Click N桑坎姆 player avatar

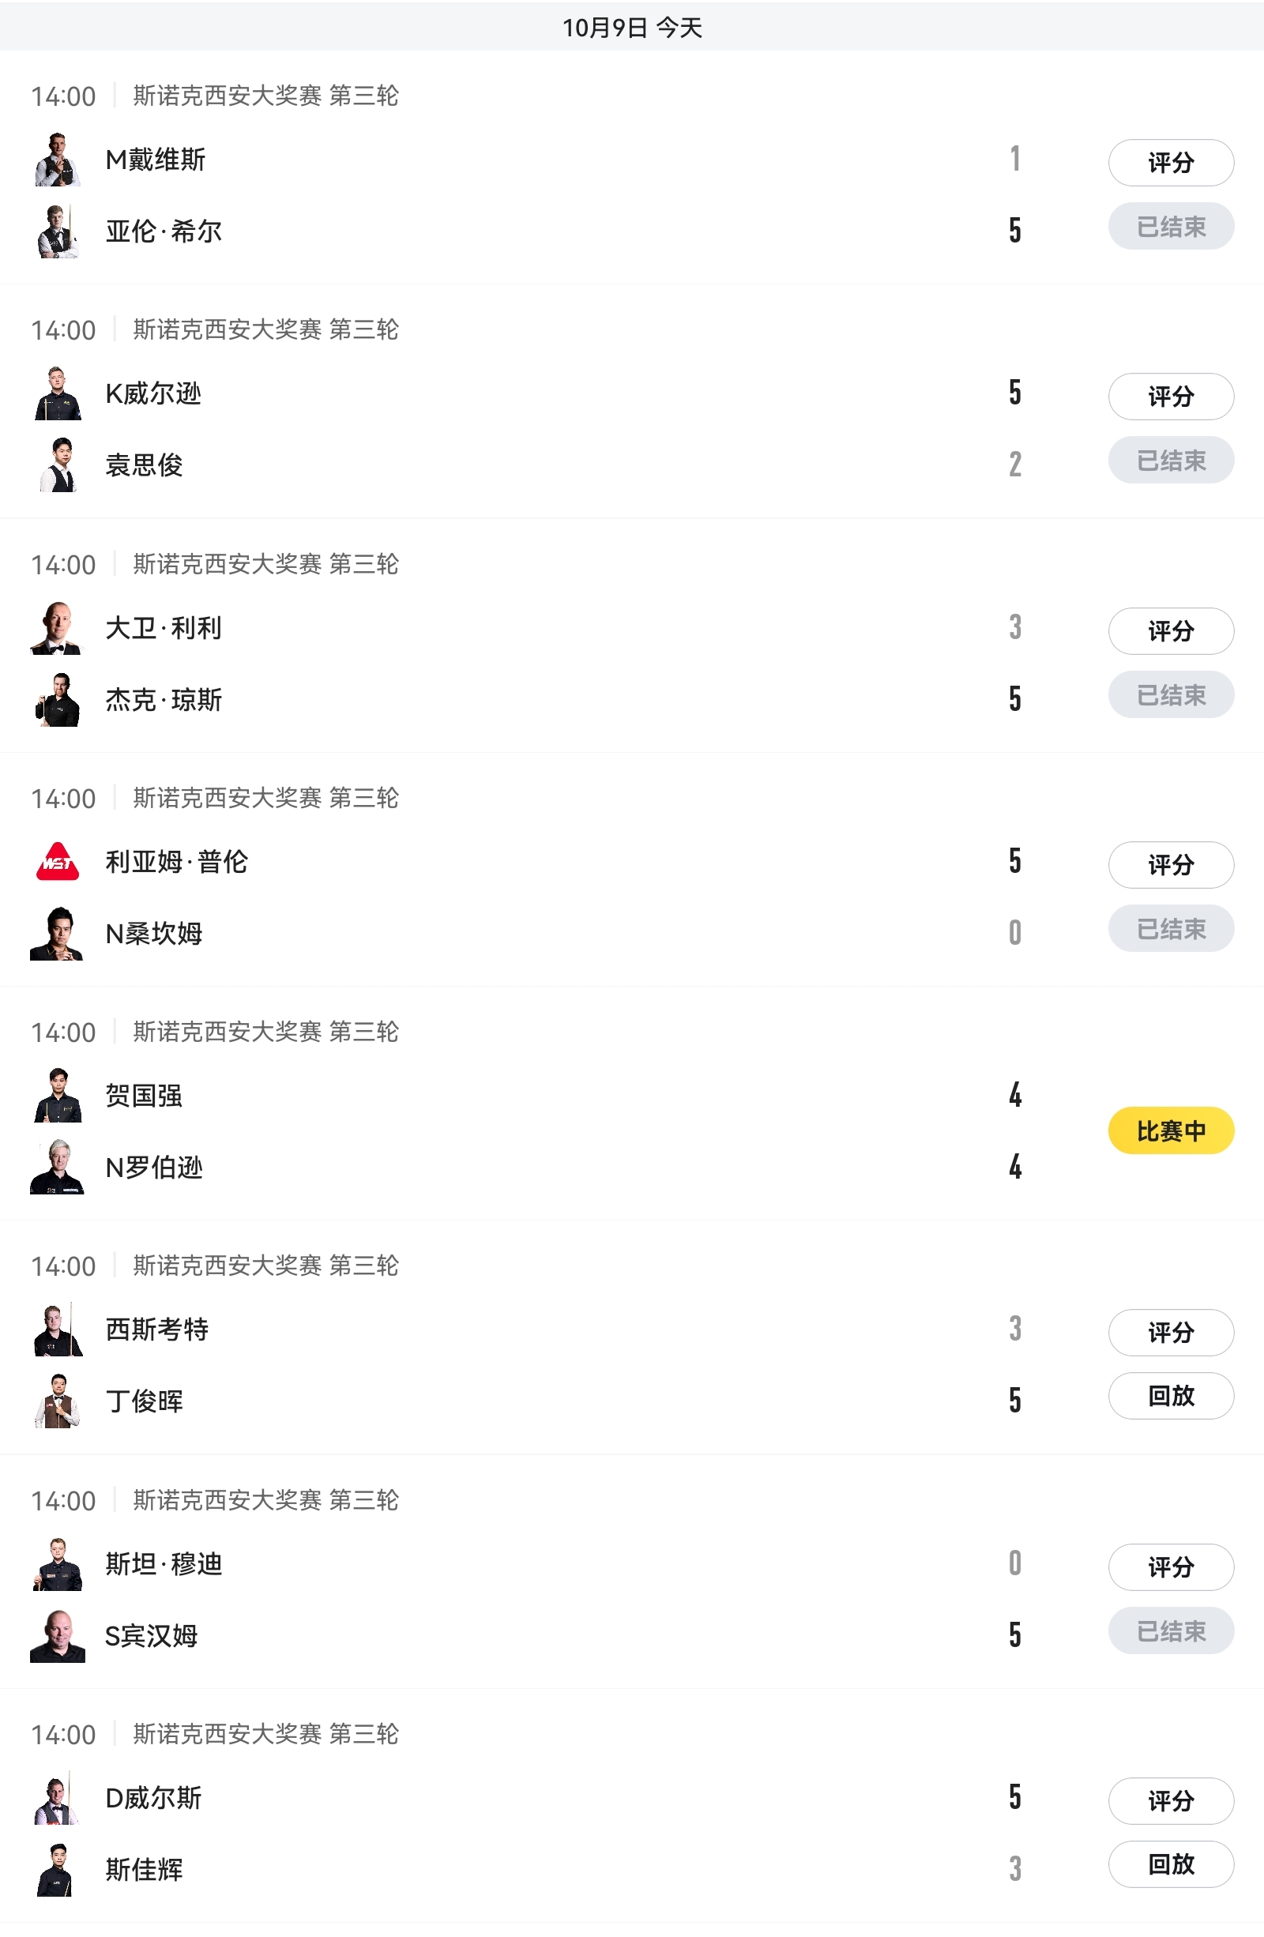(58, 934)
